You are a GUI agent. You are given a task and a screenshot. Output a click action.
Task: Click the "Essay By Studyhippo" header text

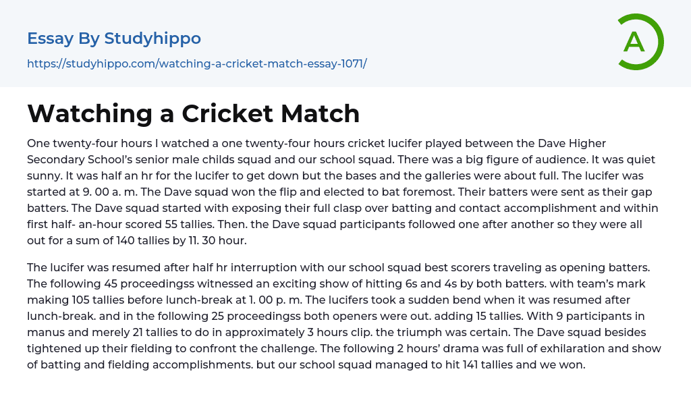pos(114,38)
